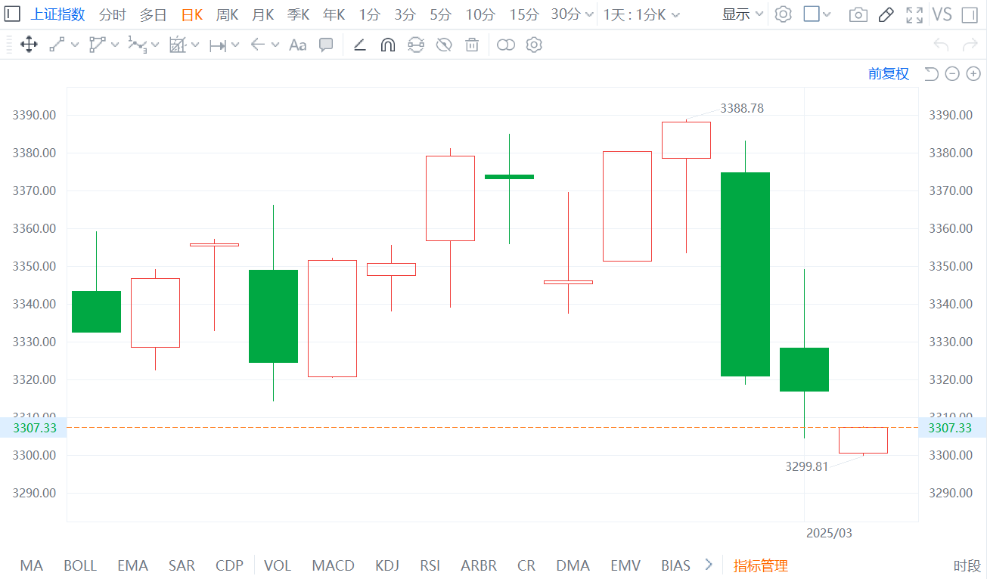Switch to the 周K tab

click(x=227, y=14)
